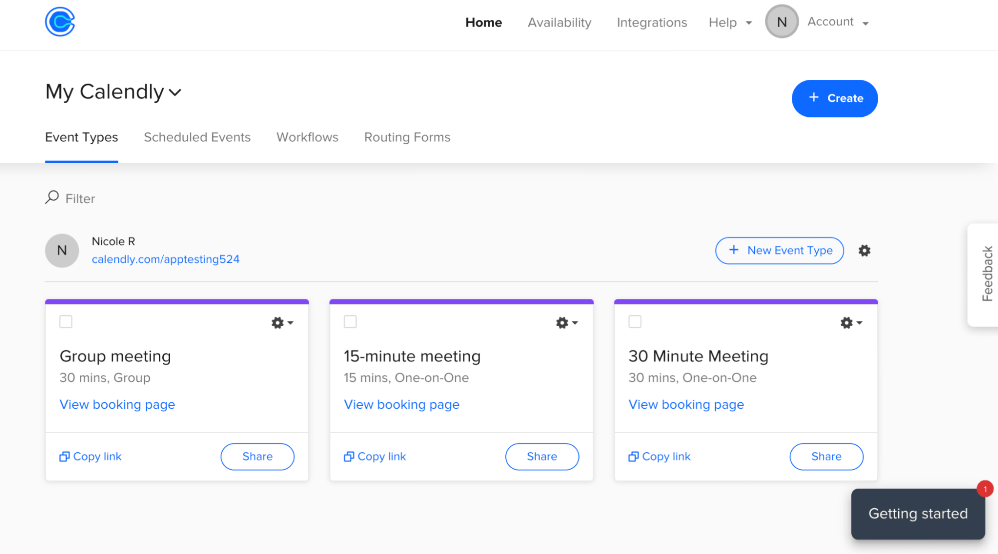The width and height of the screenshot is (998, 554).
Task: Switch to Workflows tab
Action: 307,137
